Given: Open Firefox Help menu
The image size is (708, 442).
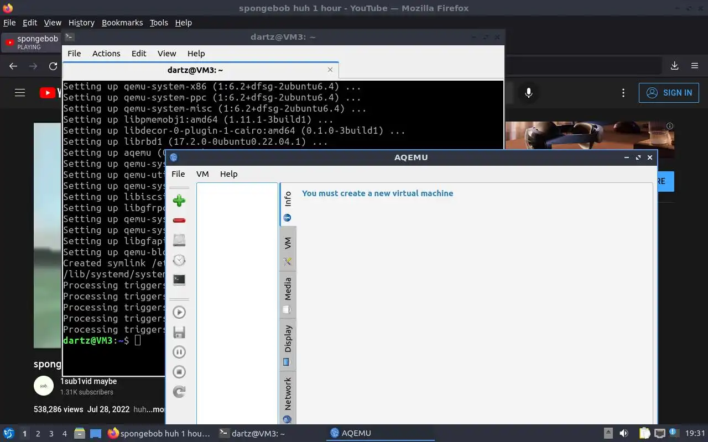Looking at the screenshot, I should [183, 23].
